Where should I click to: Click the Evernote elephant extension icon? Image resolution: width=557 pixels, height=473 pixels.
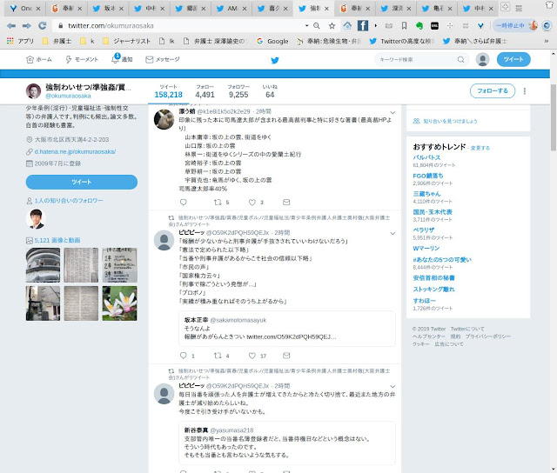click(x=419, y=25)
